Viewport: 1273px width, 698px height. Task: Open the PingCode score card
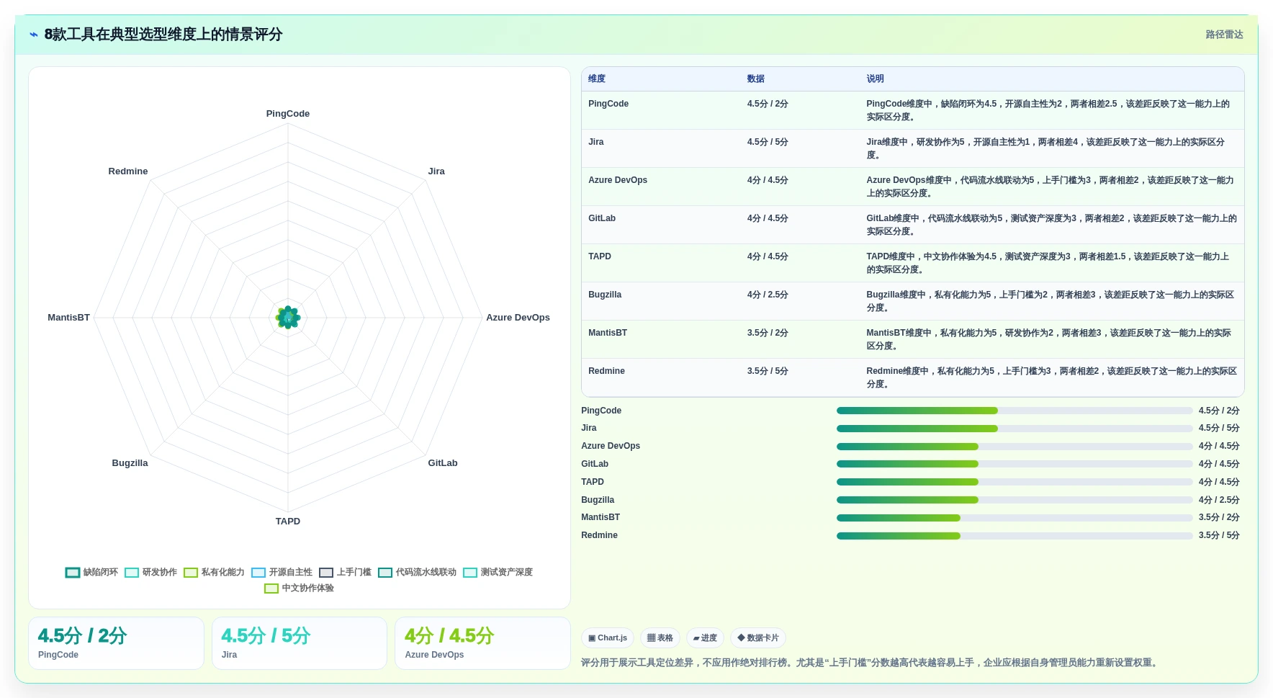pyautogui.click(x=116, y=643)
